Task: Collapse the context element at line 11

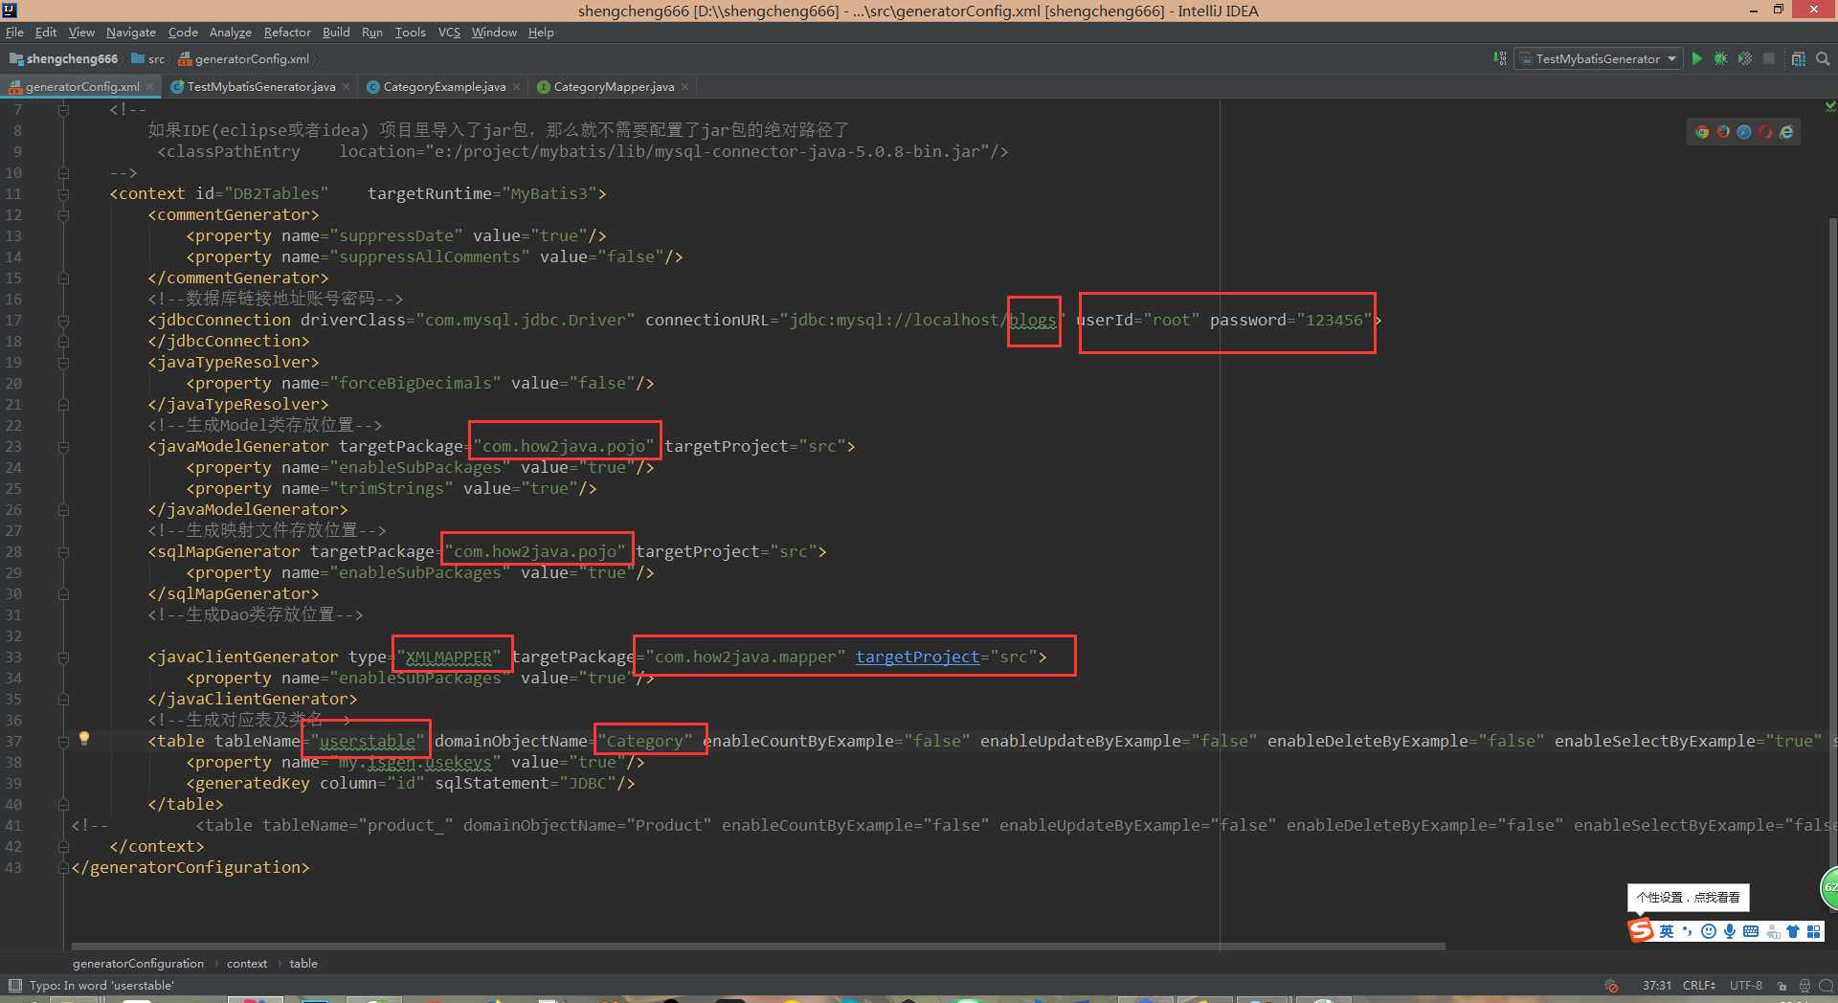Action: [63, 193]
